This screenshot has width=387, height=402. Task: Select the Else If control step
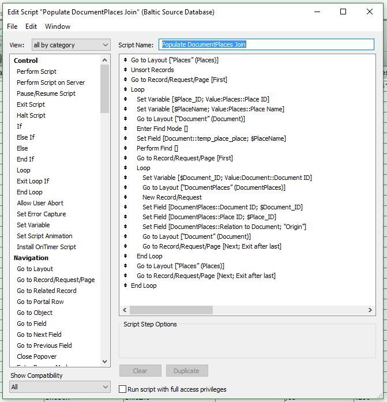(25, 137)
